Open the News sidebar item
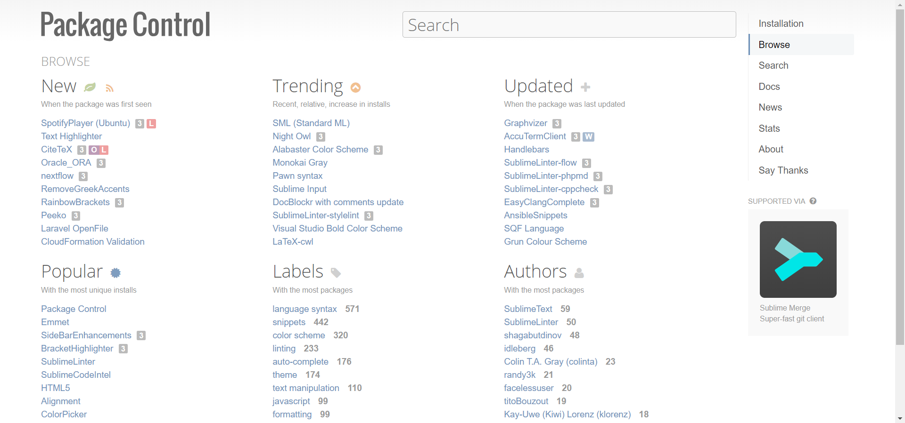The width and height of the screenshot is (905, 423). [x=801, y=107]
